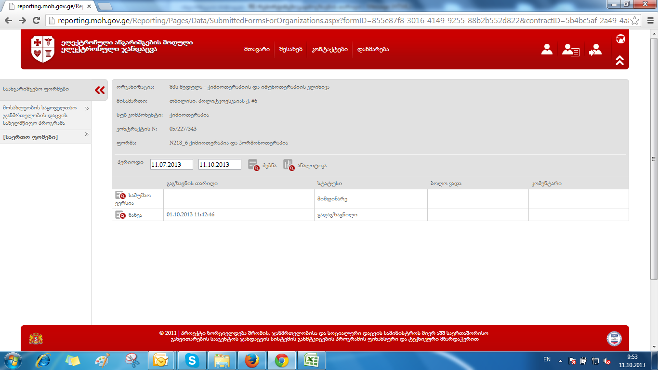Open the მთავარი menu item
The image size is (658, 370).
point(256,49)
